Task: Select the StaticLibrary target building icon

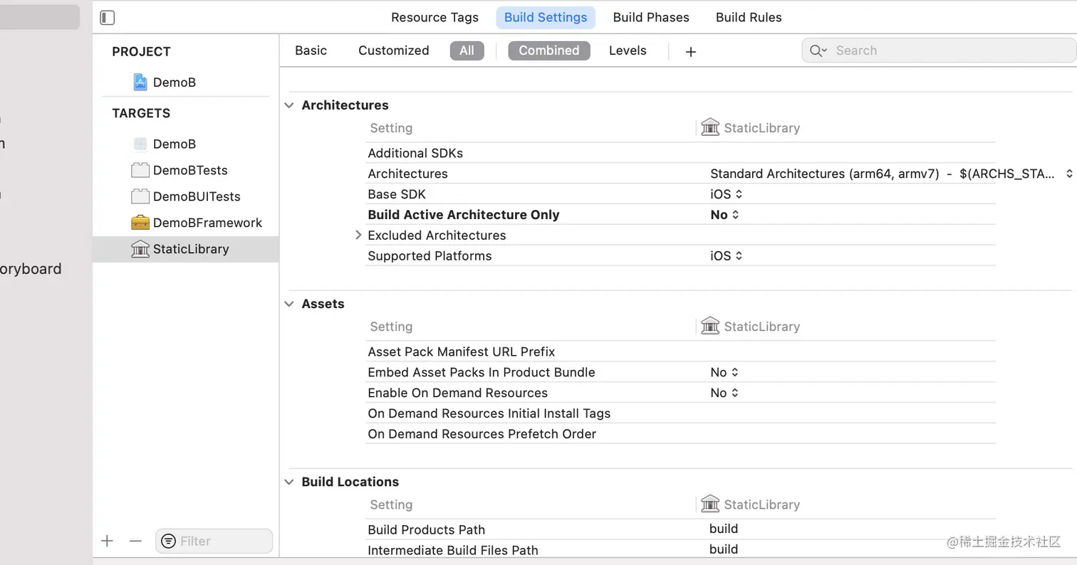Action: coord(140,249)
